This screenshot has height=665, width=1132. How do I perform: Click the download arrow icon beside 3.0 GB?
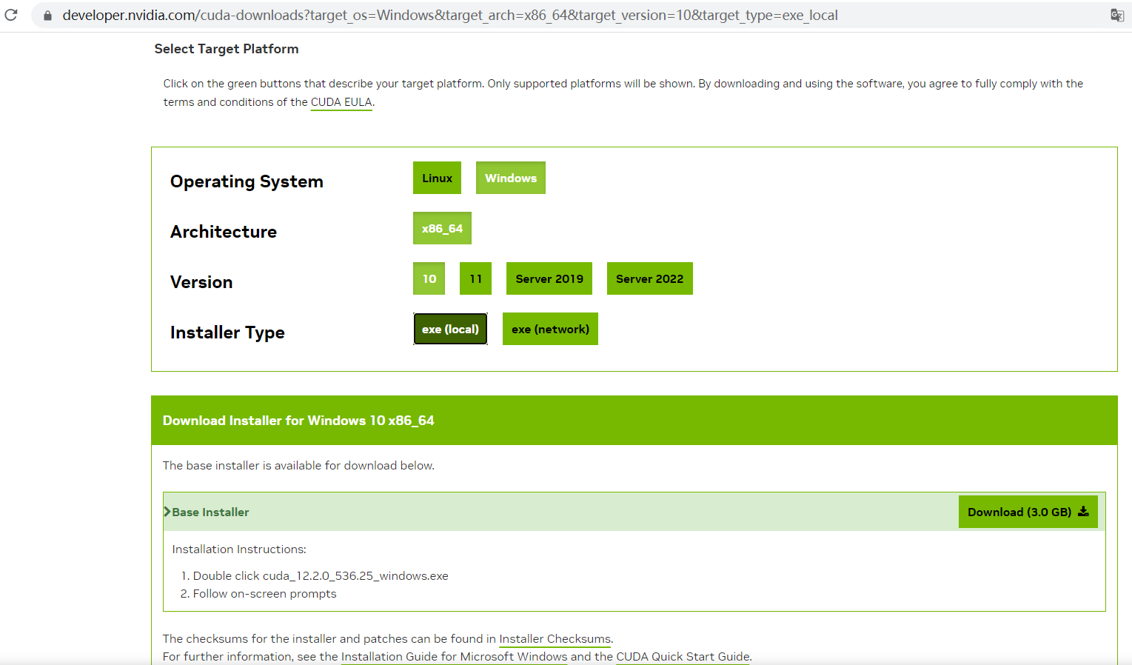coord(1083,512)
